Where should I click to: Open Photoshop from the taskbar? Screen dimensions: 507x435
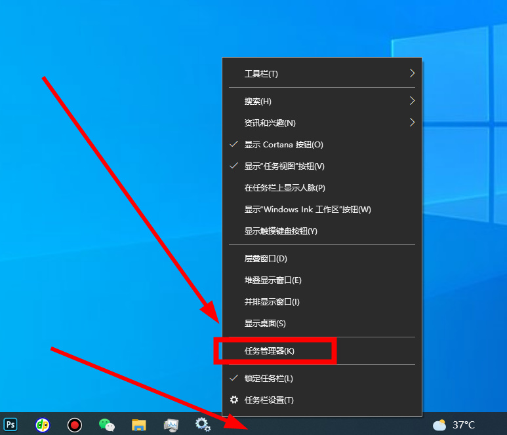point(10,425)
